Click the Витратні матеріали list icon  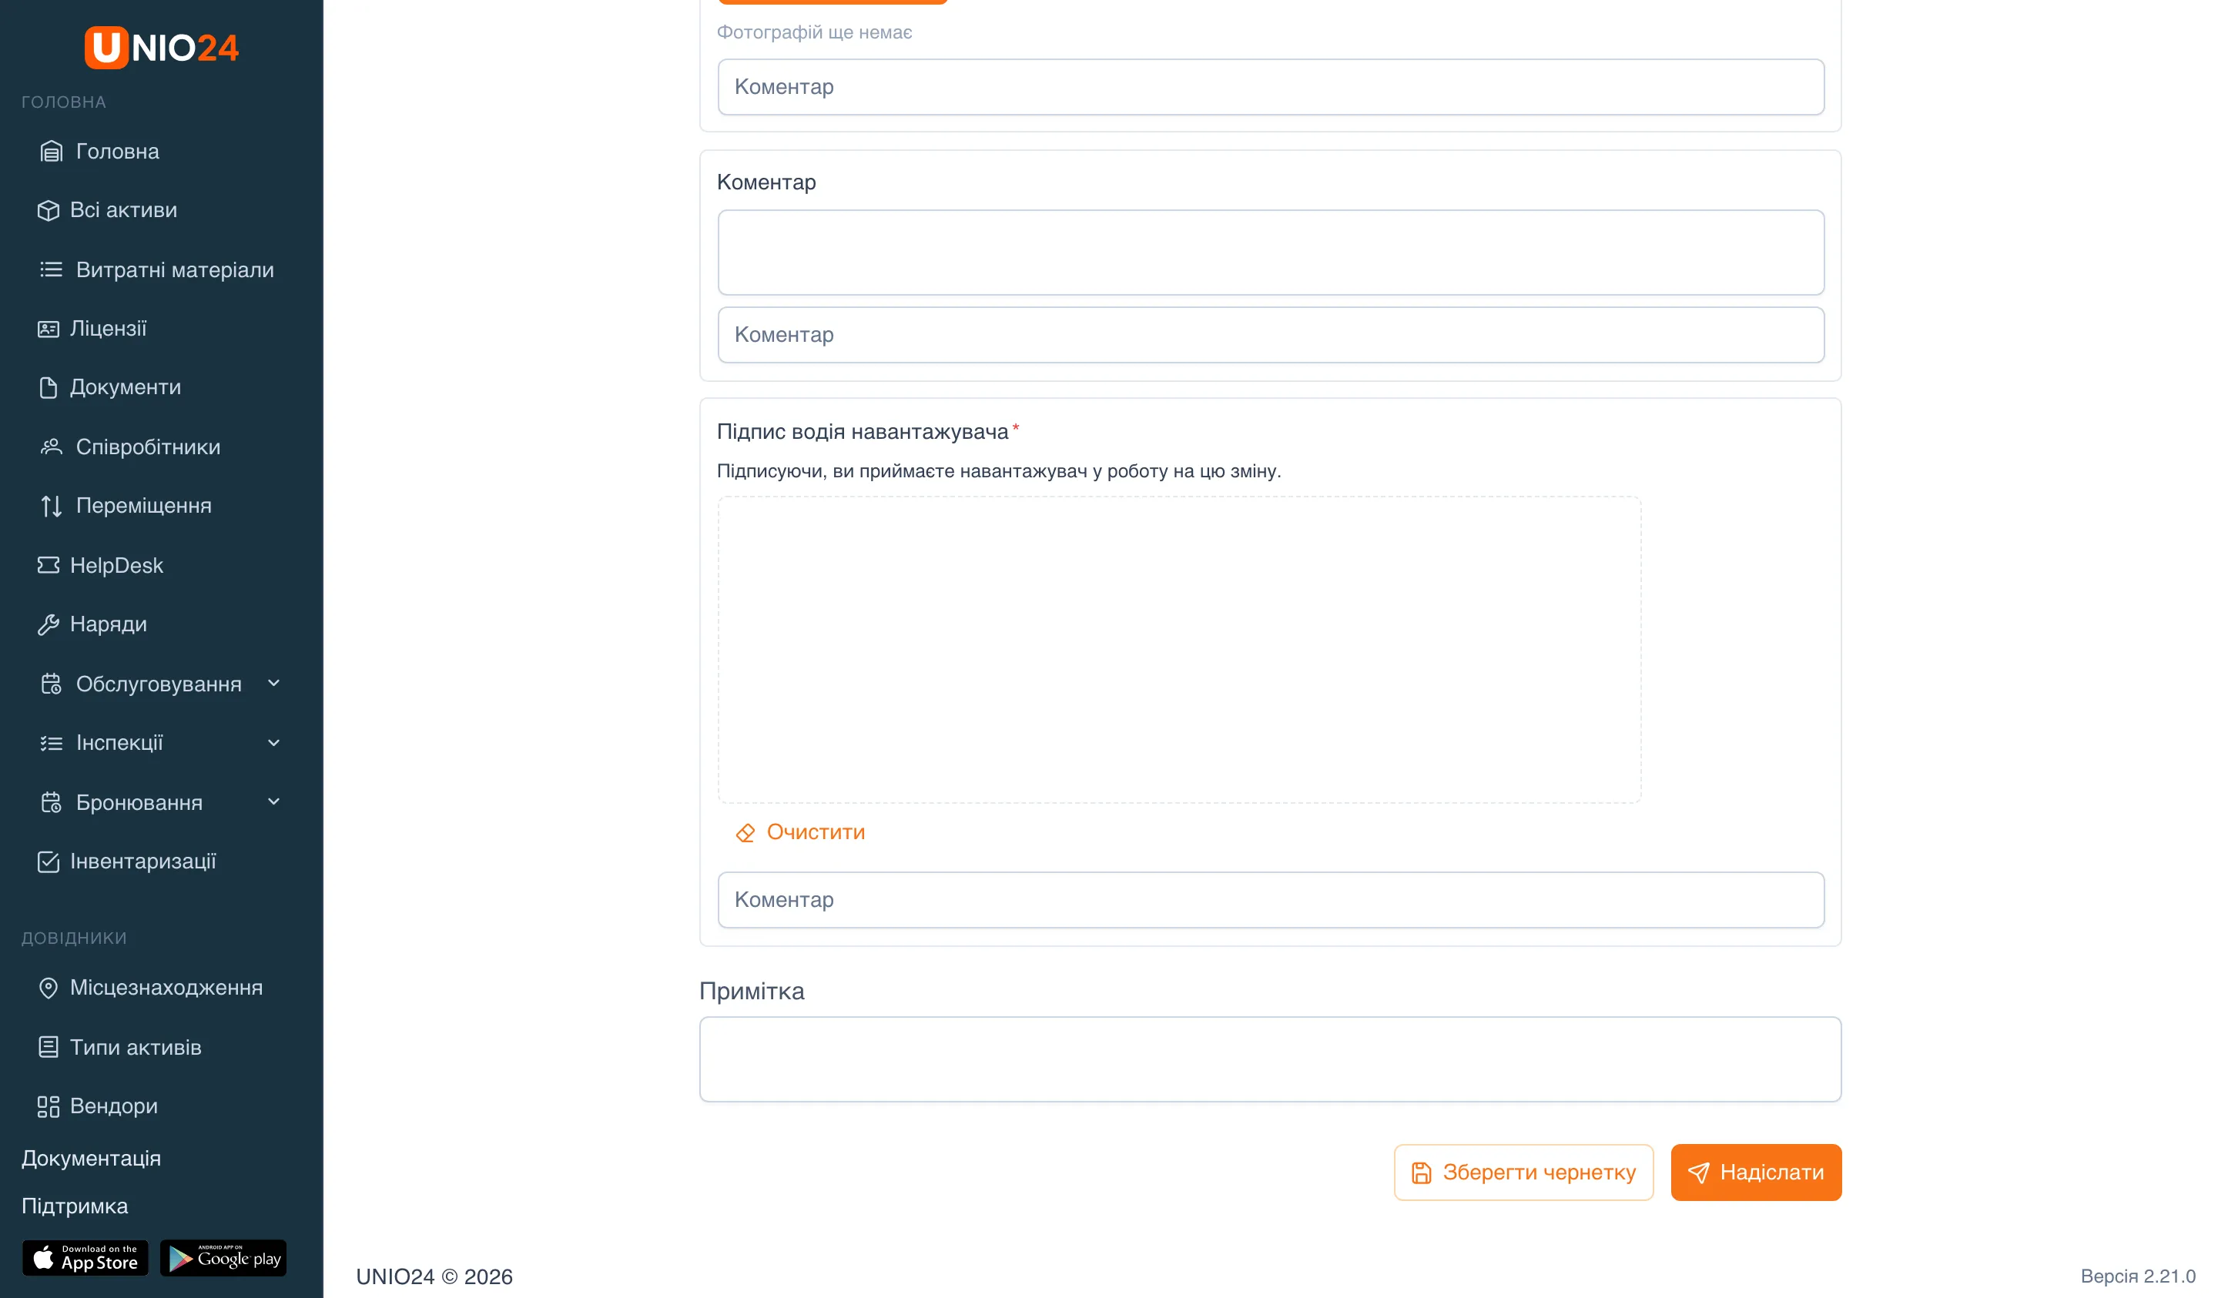pos(51,270)
